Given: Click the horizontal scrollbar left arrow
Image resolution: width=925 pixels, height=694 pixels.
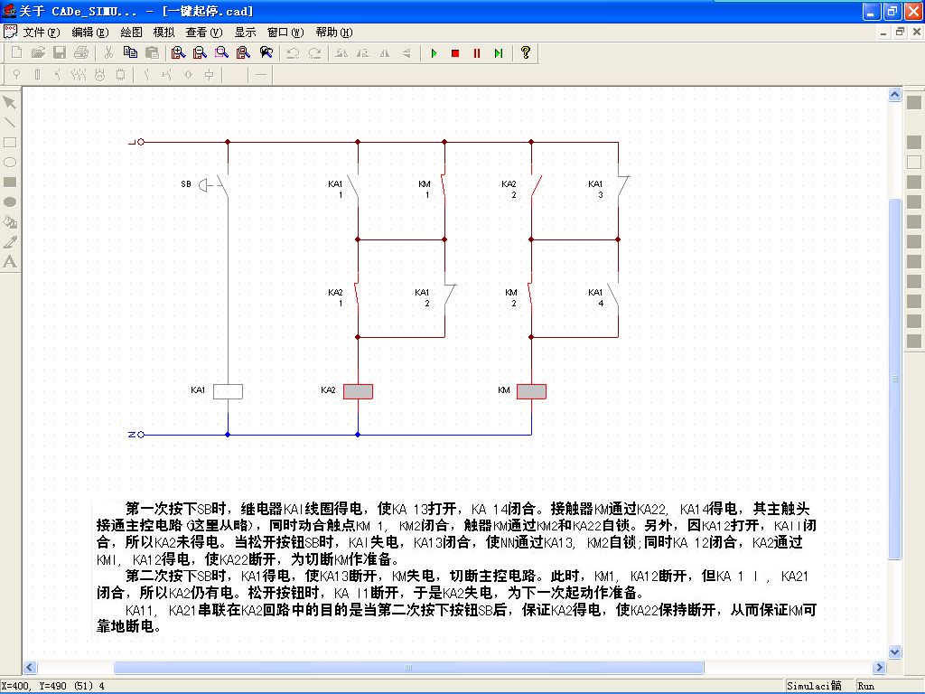Looking at the screenshot, I should pos(30,668).
